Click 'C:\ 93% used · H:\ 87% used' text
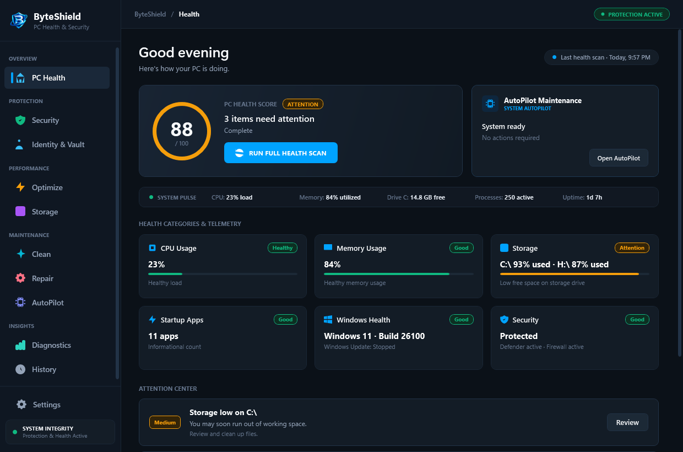The image size is (683, 452). click(554, 265)
